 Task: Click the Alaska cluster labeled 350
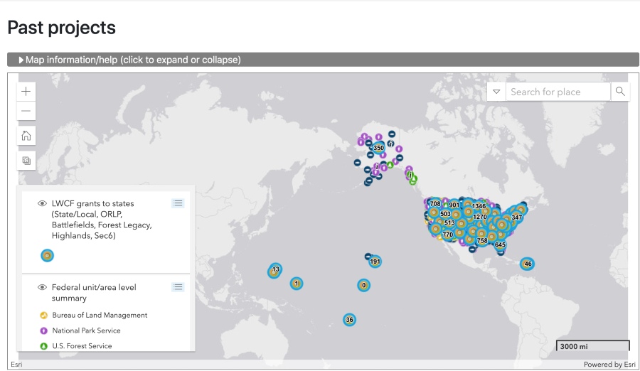pyautogui.click(x=378, y=148)
